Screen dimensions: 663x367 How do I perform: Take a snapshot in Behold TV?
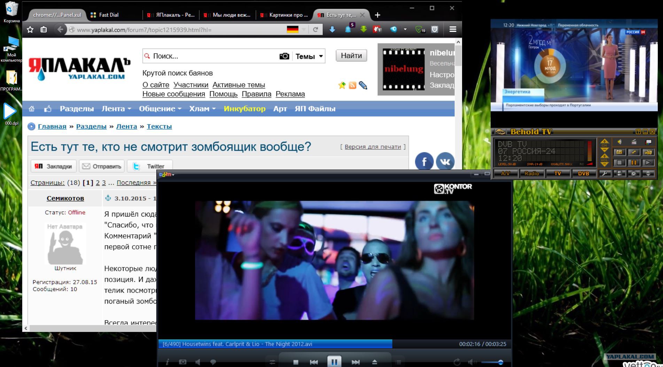pyautogui.click(x=619, y=152)
